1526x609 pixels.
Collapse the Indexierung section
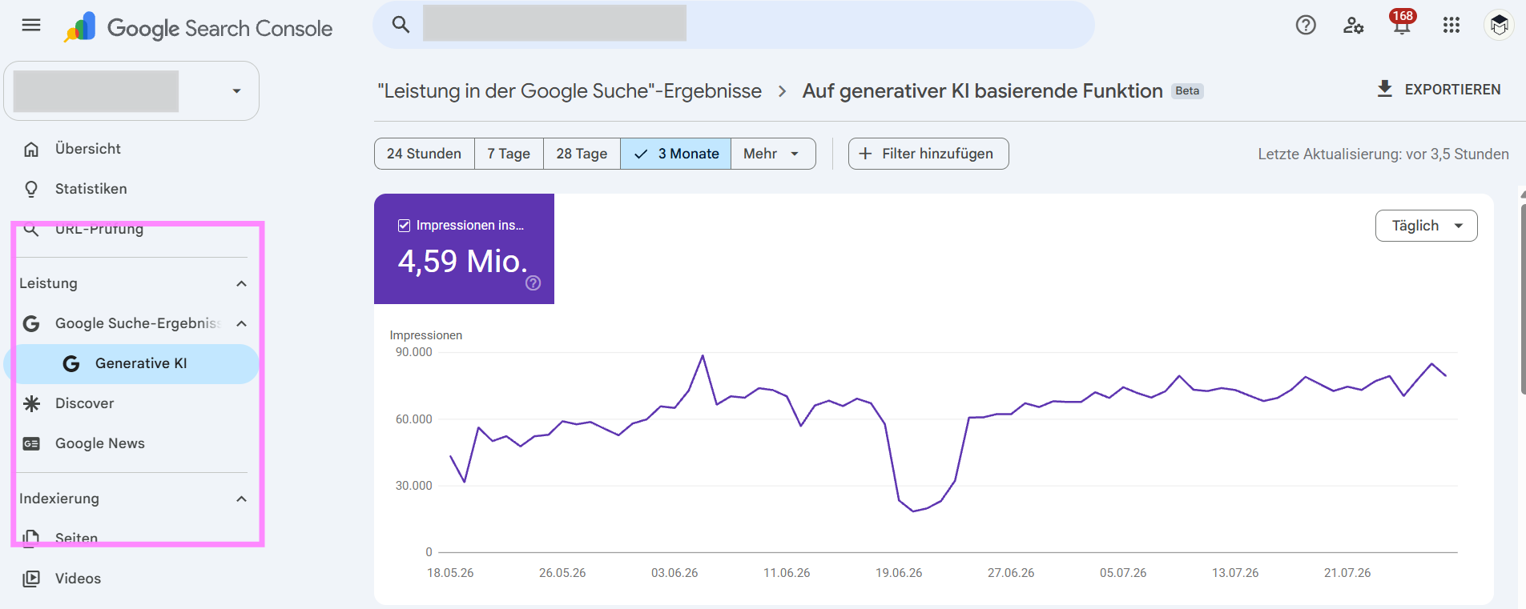coord(241,499)
